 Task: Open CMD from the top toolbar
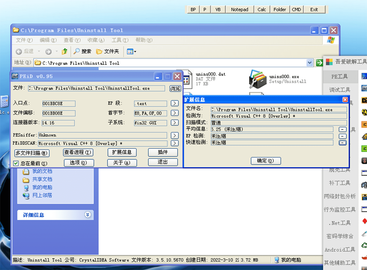297,10
